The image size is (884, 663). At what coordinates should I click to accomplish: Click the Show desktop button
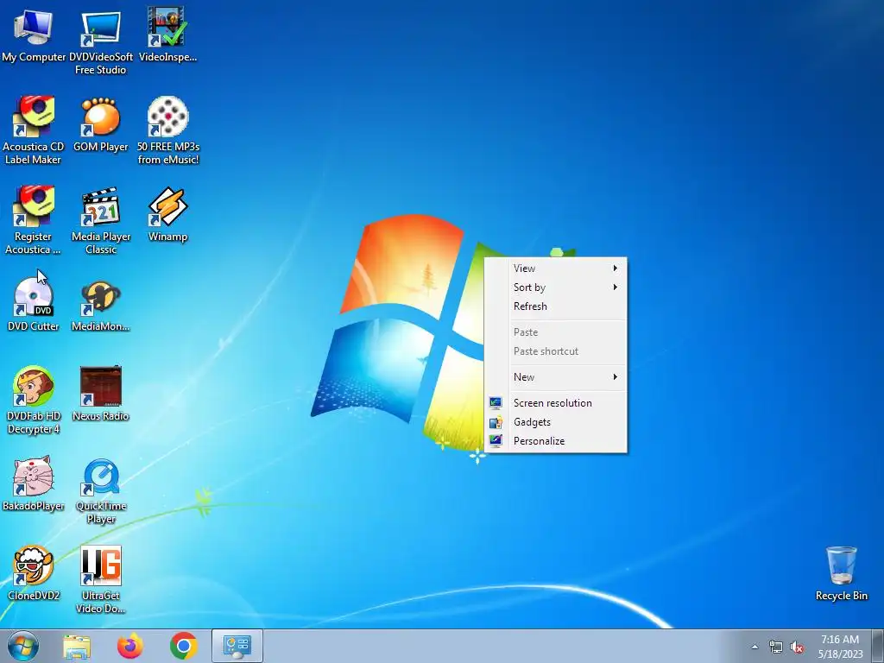(878, 646)
